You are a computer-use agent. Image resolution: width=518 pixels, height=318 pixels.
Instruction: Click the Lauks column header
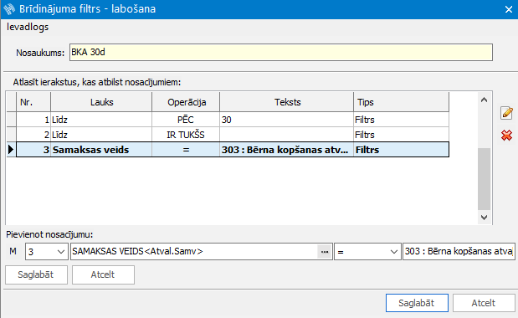click(101, 102)
